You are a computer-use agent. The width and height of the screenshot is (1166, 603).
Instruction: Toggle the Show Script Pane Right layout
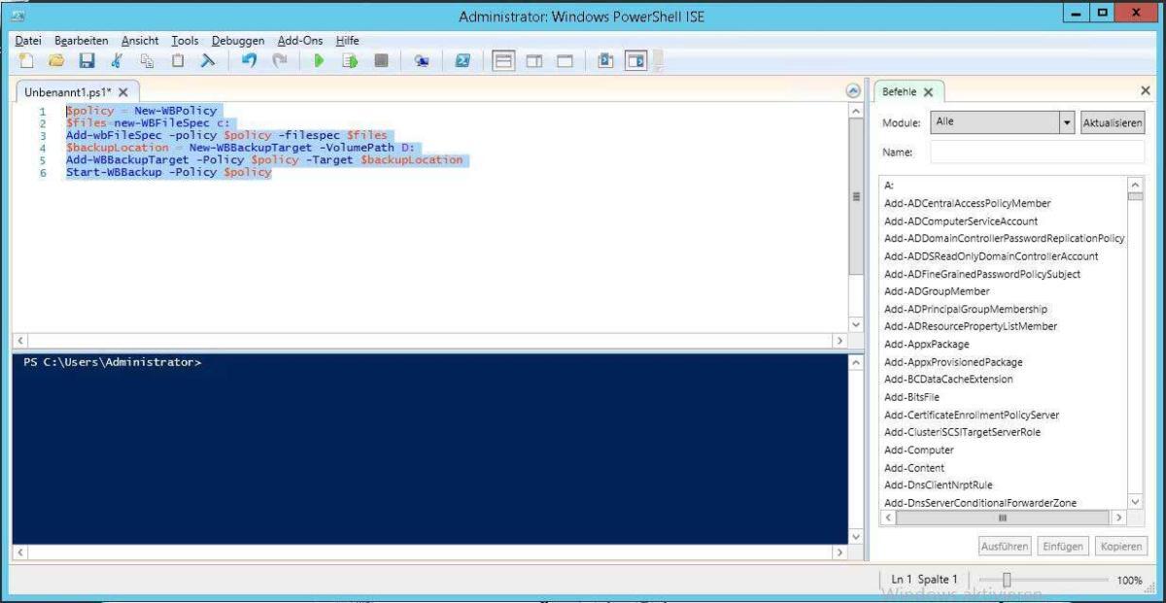point(534,60)
